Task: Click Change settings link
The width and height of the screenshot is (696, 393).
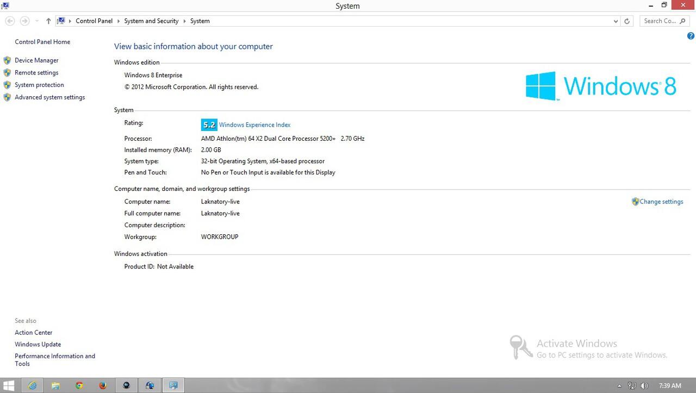Action: click(x=661, y=202)
